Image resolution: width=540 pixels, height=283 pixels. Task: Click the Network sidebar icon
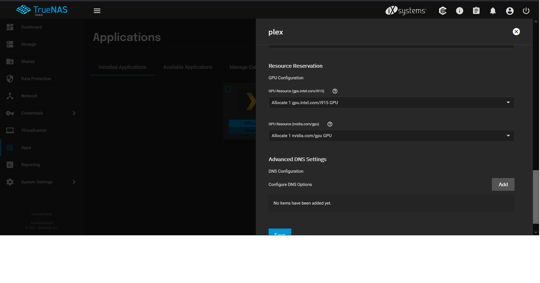10,96
